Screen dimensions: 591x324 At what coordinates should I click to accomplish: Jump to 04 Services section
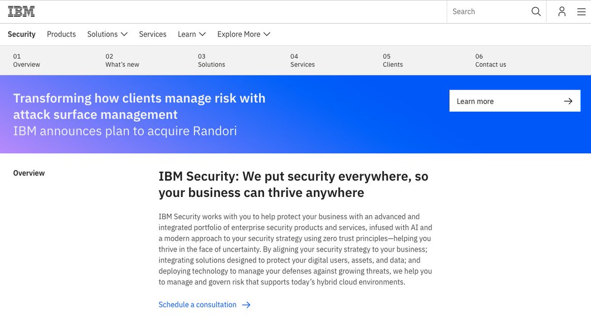click(302, 61)
